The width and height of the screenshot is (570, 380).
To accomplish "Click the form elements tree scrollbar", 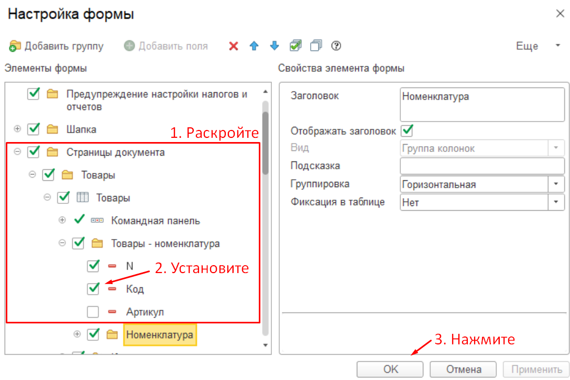I will [265, 143].
